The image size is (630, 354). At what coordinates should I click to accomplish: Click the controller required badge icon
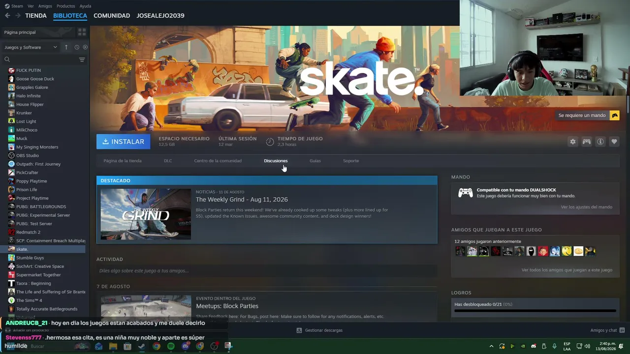click(614, 115)
